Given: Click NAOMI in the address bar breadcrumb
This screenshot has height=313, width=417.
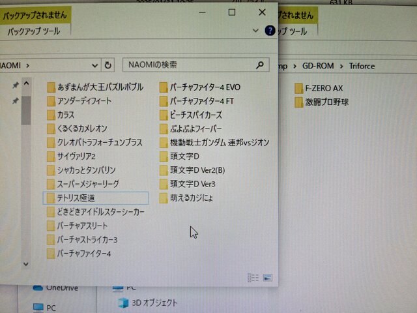Looking at the screenshot, I should tap(10, 65).
